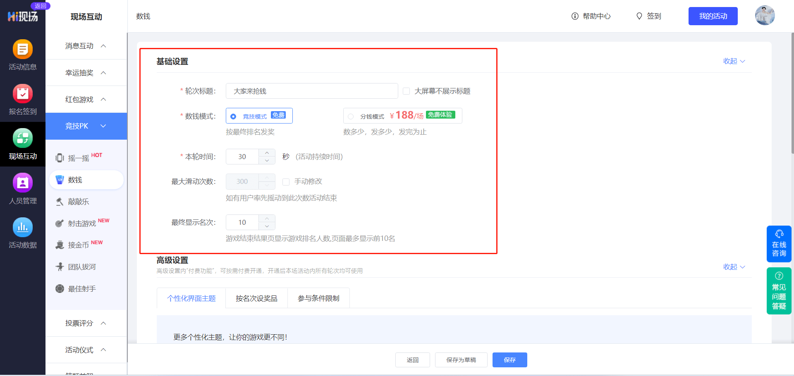Click the 人员管理 purple icon

click(x=23, y=183)
